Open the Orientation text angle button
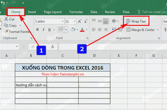This screenshot has width=167, height=110. click(114, 21)
